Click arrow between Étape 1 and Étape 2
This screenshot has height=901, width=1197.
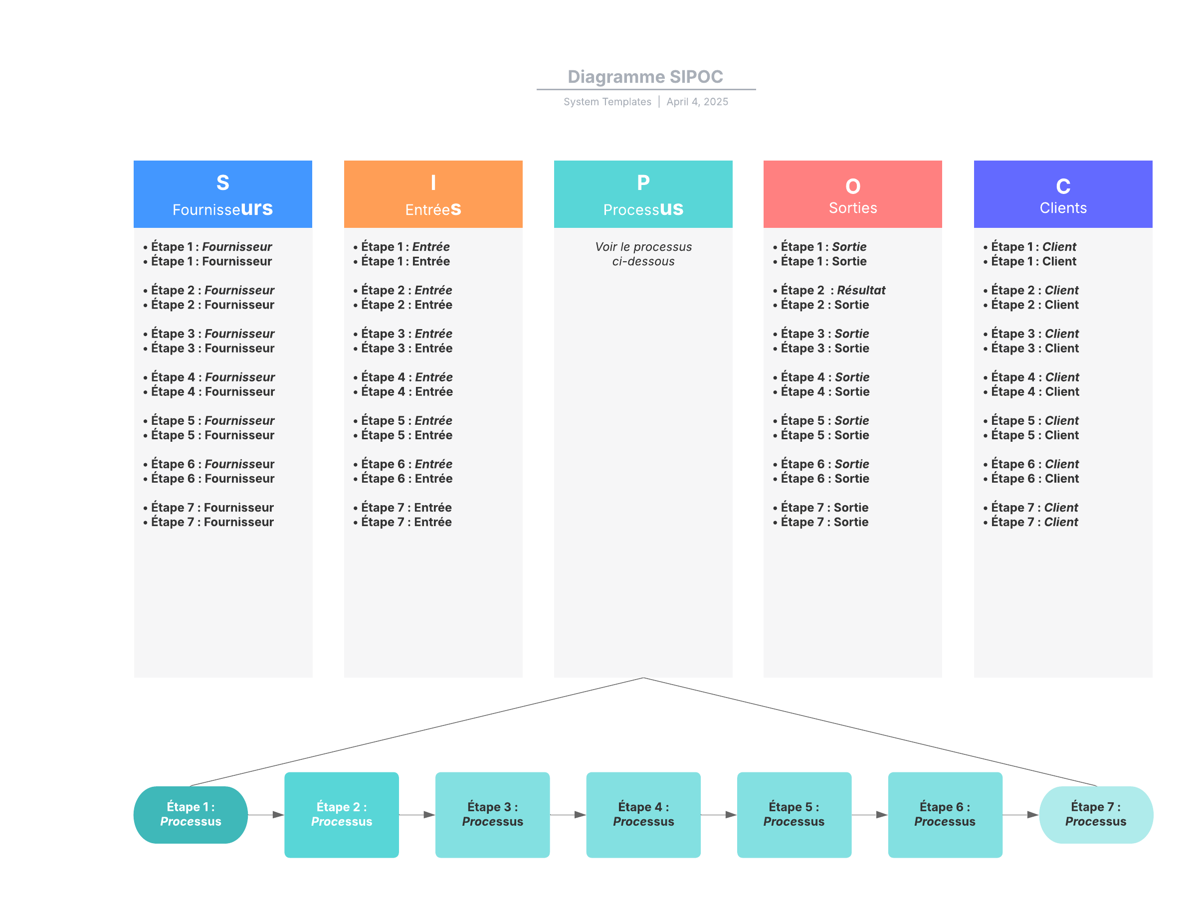pos(266,814)
